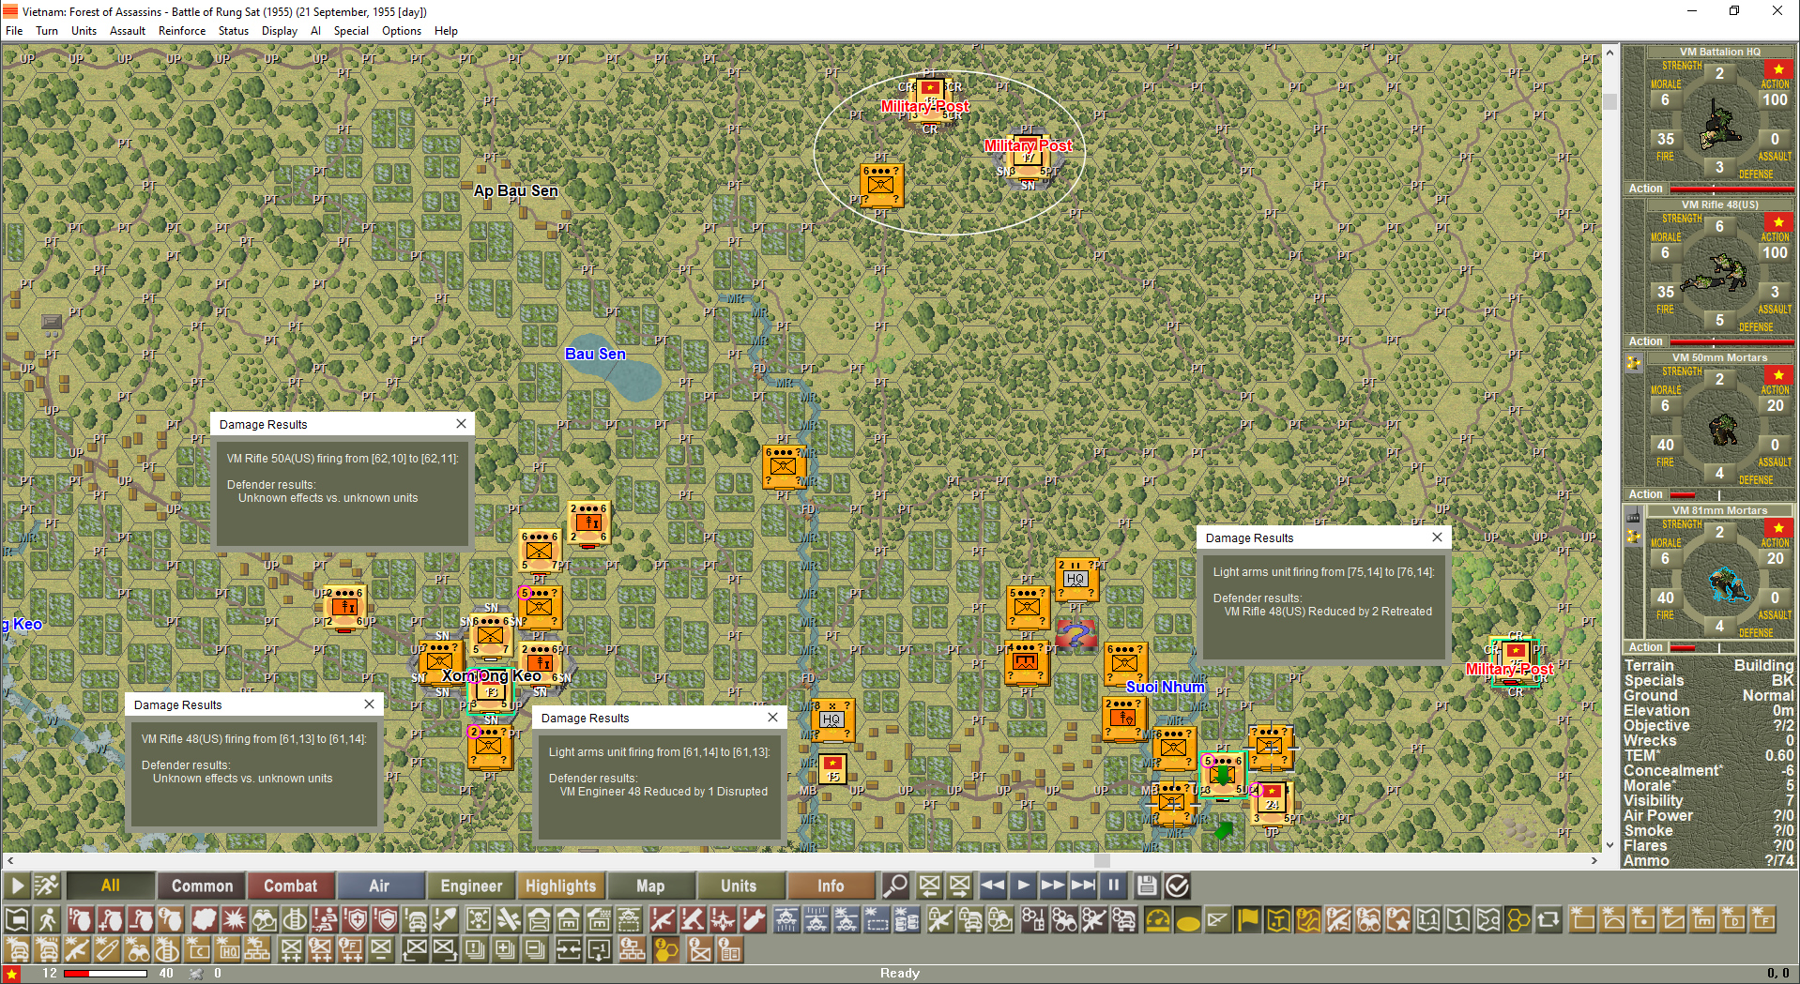Switch to the Map toolbar tab
Screen dimensions: 1800x984
650,886
